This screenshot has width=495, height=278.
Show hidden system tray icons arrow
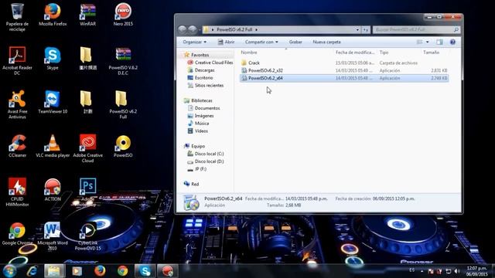coord(422,271)
